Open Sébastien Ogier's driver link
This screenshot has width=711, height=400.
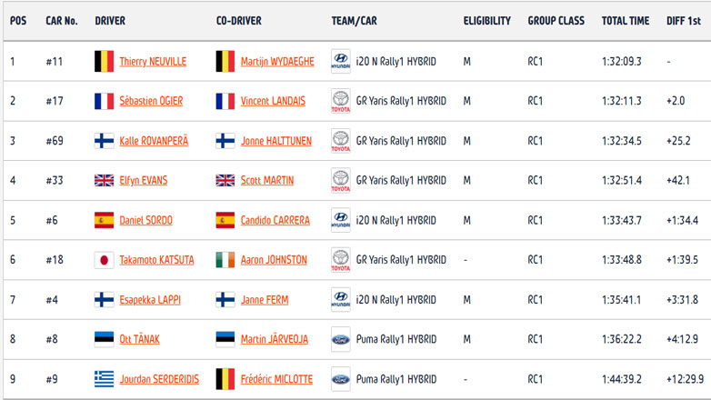tap(152, 101)
